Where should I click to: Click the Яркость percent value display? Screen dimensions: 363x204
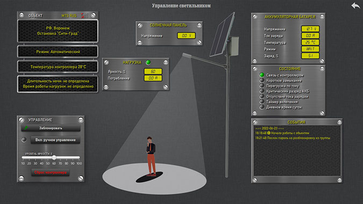(153, 71)
